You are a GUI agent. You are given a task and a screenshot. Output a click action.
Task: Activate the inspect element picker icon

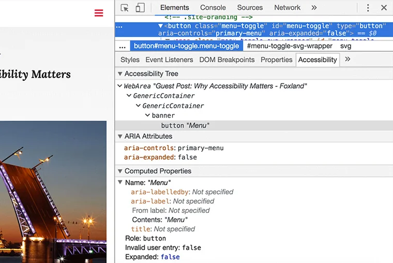tap(125, 8)
